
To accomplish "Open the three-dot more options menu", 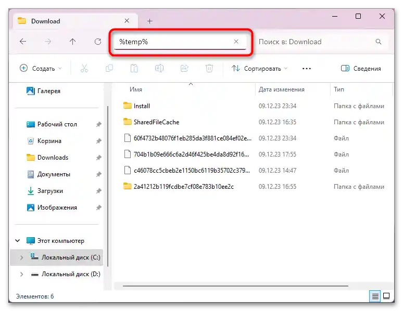I will coord(307,69).
